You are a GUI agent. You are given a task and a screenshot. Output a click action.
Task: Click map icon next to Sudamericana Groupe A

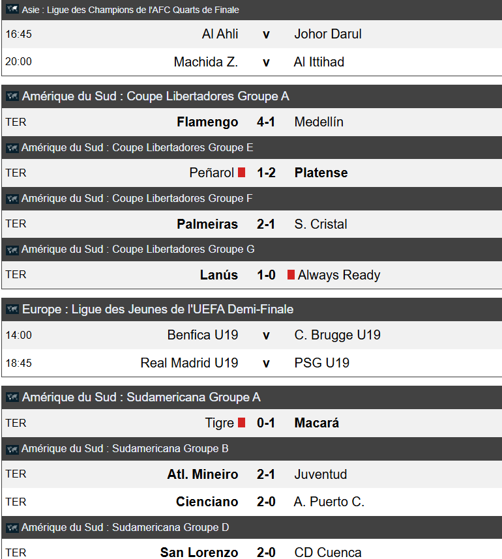[x=12, y=397]
